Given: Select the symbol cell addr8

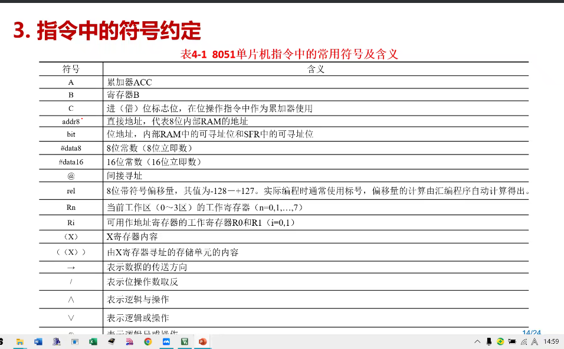Looking at the screenshot, I should pyautogui.click(x=71, y=121).
